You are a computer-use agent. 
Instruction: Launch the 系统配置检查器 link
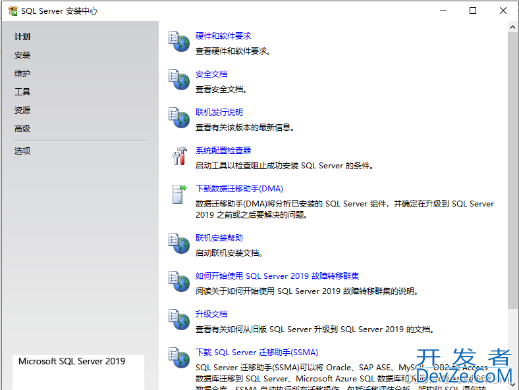223,151
